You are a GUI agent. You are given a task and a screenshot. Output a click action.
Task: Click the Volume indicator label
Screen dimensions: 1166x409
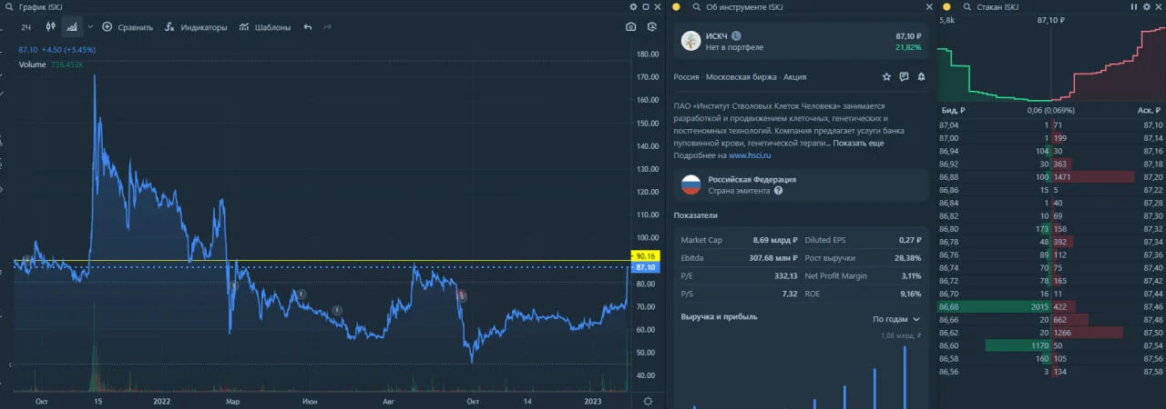33,65
